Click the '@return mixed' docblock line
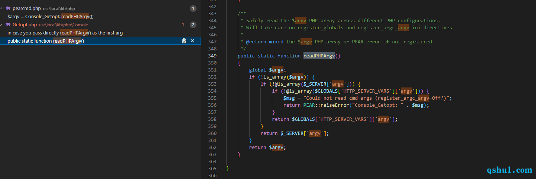The width and height of the screenshot is (536, 179). (x=336, y=42)
